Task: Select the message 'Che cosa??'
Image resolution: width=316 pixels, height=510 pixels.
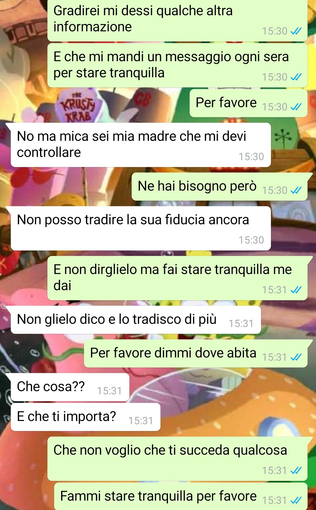Action: tap(70, 387)
